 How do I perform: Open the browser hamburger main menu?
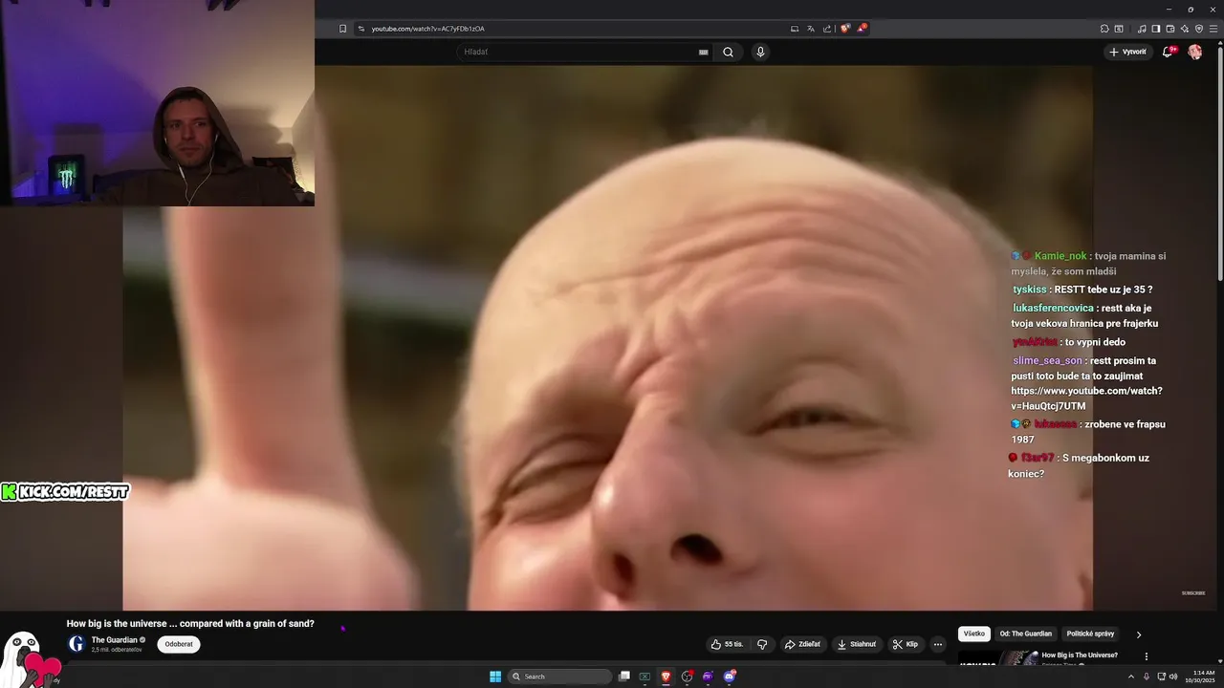tap(1213, 29)
